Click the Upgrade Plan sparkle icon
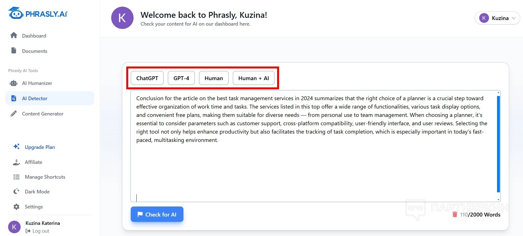Image resolution: width=523 pixels, height=236 pixels. click(16, 146)
